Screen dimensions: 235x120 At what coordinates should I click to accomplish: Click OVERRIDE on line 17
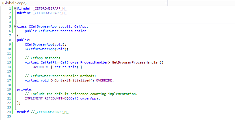(x=104, y=80)
